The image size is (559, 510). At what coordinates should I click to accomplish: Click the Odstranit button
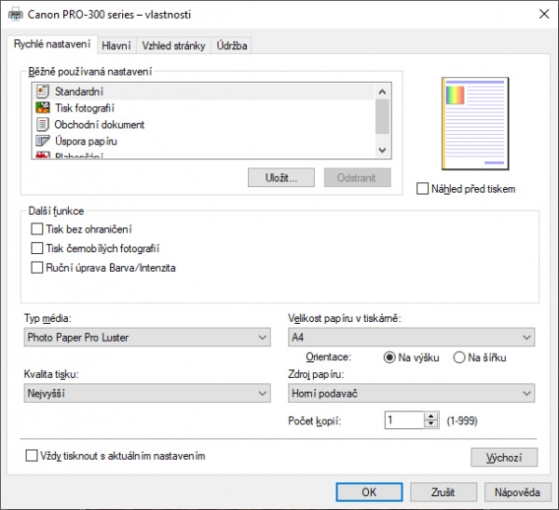(x=357, y=178)
